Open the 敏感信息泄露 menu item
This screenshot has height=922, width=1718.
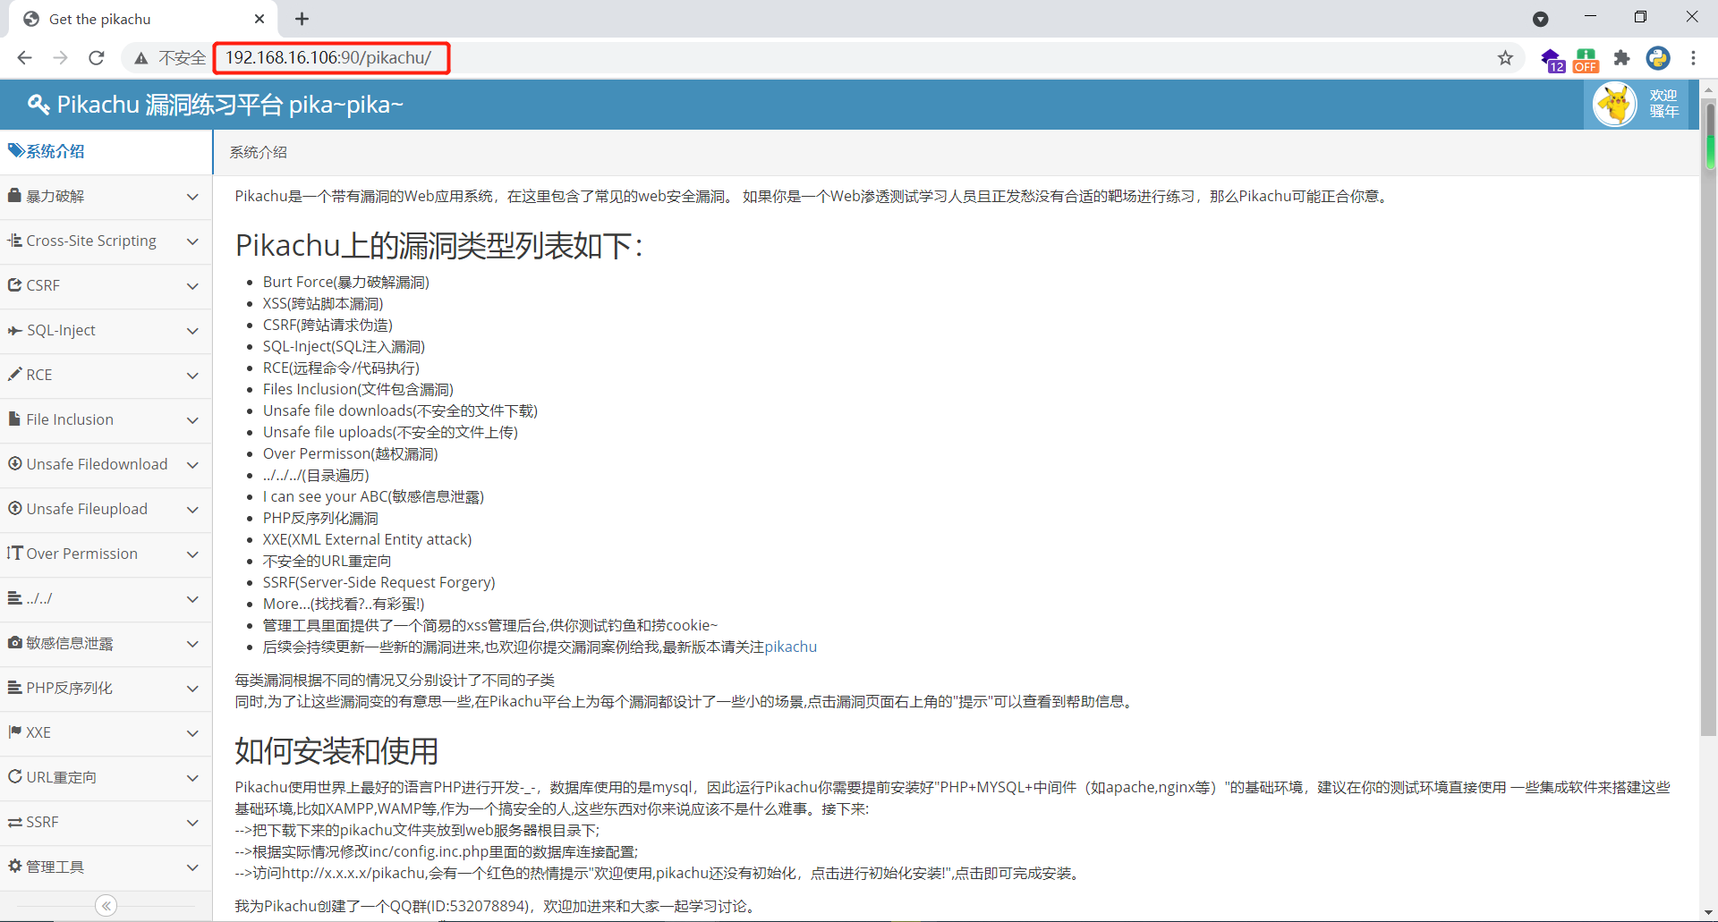106,644
